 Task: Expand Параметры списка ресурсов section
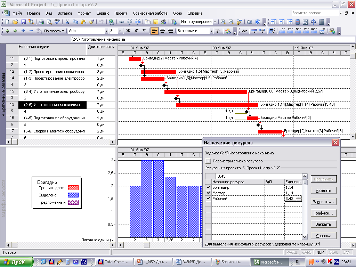208,161
